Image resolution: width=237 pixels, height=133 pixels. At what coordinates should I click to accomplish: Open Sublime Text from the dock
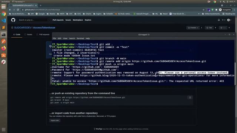coord(3,27)
